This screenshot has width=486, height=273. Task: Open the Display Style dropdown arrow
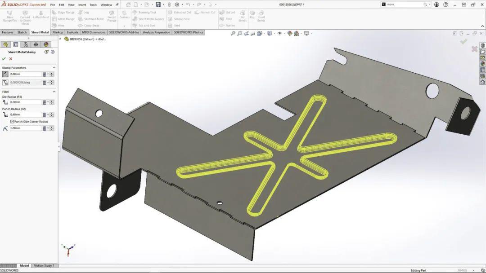pos(274,33)
